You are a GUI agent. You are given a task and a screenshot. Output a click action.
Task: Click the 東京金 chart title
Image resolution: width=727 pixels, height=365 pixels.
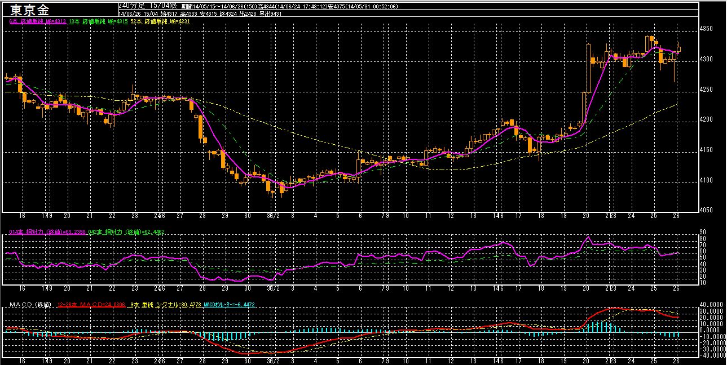coord(29,10)
